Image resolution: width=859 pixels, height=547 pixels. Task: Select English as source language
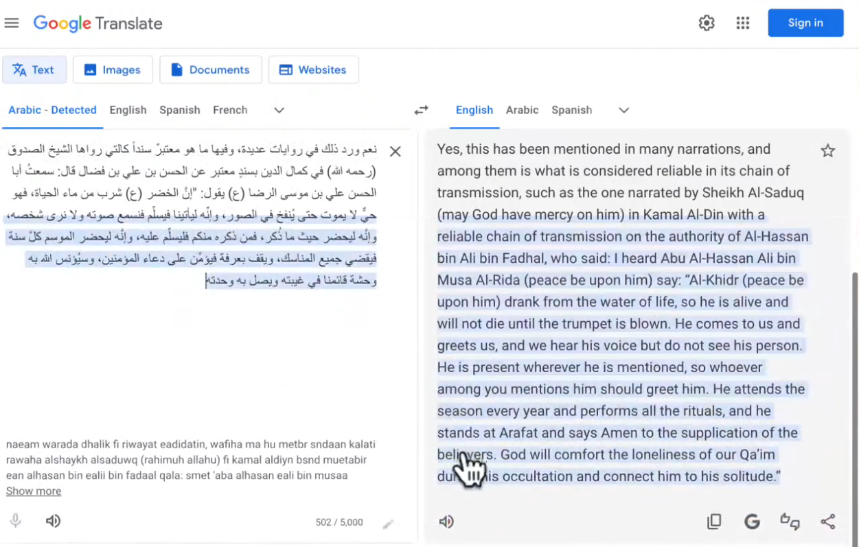(128, 110)
